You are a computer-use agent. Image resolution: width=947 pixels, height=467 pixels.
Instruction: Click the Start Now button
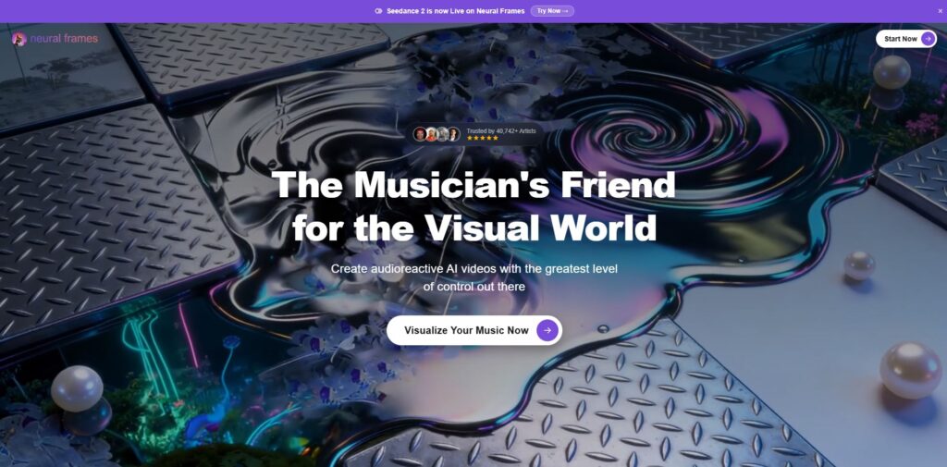906,39
